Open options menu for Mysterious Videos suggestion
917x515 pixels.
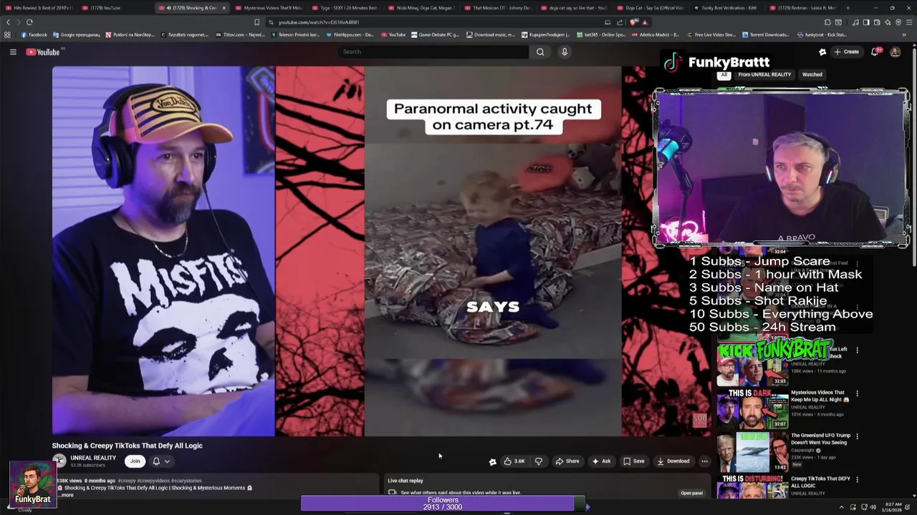pyautogui.click(x=857, y=393)
